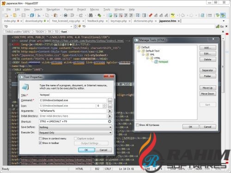Uncheck Show in toolbar checkbox
The height and width of the screenshot is (173, 231).
pyautogui.click(x=41, y=143)
